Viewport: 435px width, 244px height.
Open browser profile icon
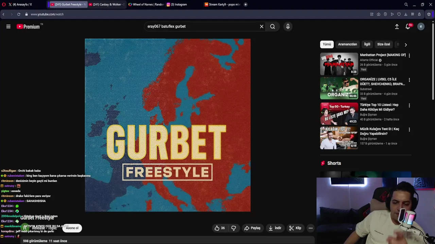click(419, 14)
